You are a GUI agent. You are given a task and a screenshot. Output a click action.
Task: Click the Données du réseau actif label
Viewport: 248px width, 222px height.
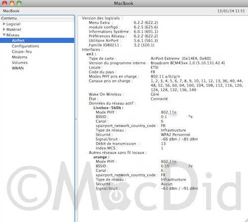click(x=112, y=103)
